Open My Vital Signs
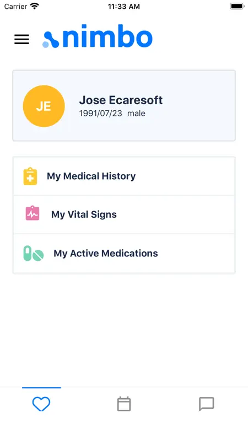Viewport: 248px width, 441px height. point(124,214)
